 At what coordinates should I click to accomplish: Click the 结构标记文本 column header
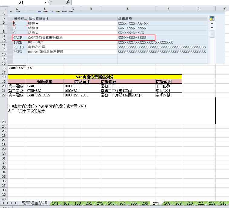coord(73,18)
